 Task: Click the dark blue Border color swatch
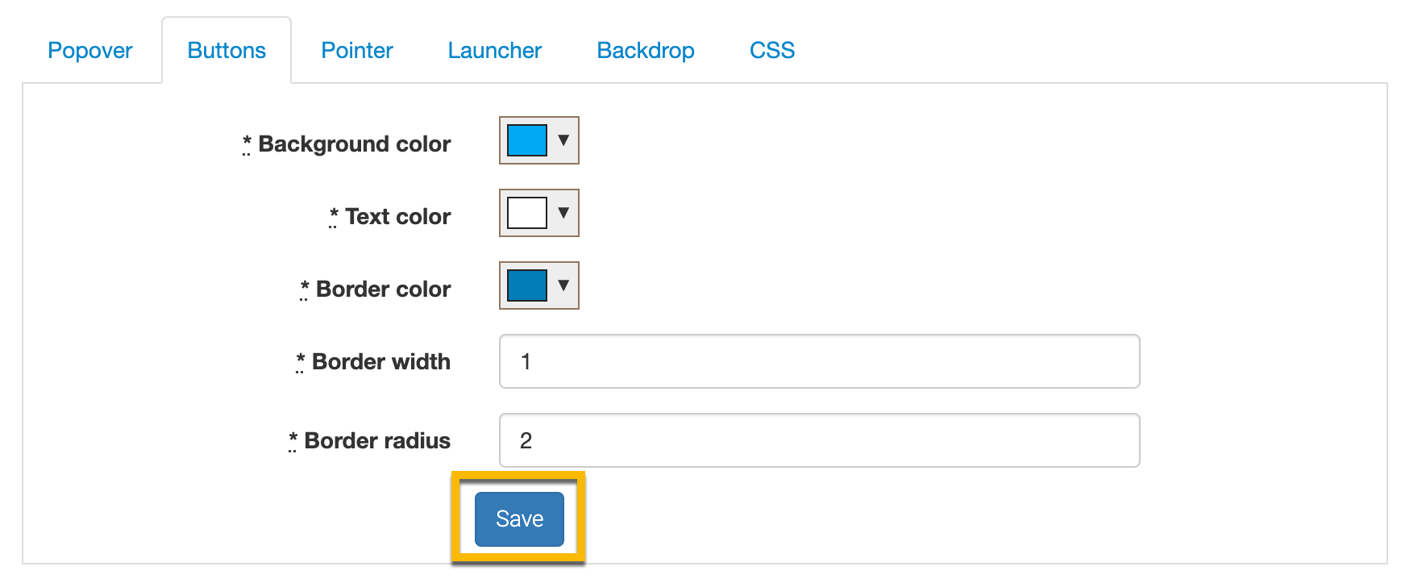pos(527,285)
